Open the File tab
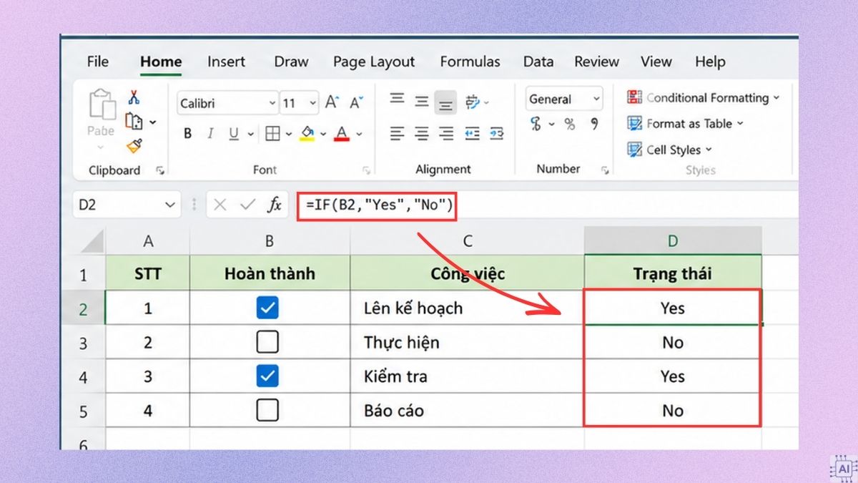Image resolution: width=858 pixels, height=483 pixels. [97, 62]
